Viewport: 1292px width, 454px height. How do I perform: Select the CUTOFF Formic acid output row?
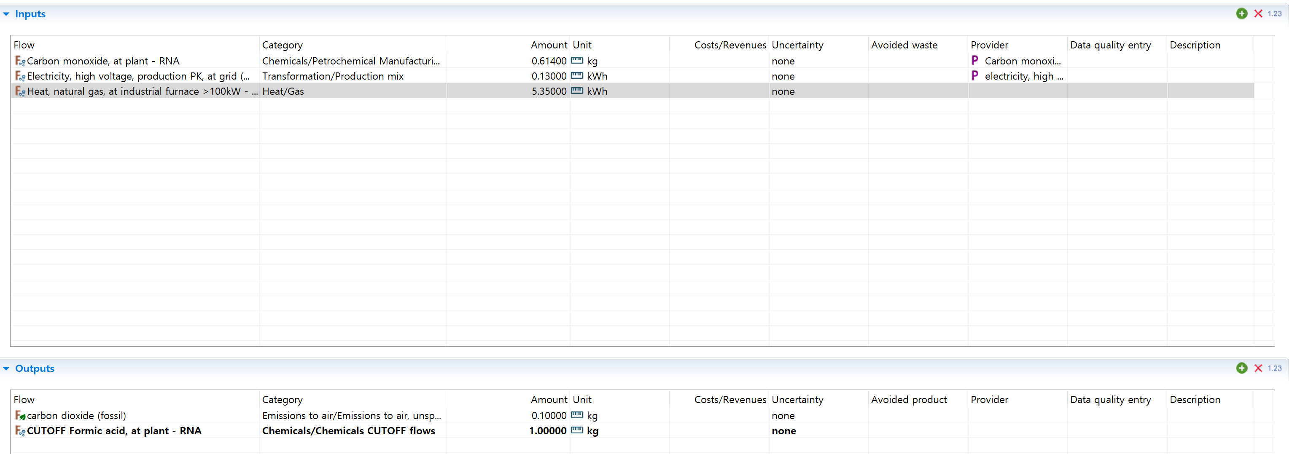click(x=114, y=431)
